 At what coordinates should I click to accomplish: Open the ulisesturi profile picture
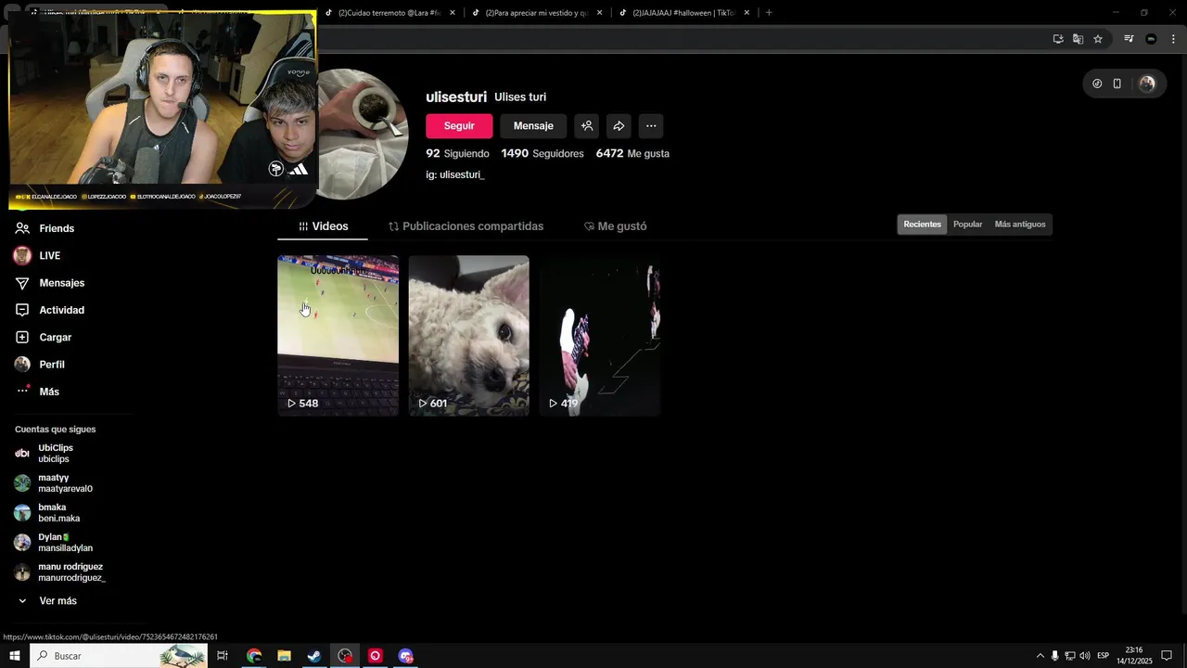364,135
